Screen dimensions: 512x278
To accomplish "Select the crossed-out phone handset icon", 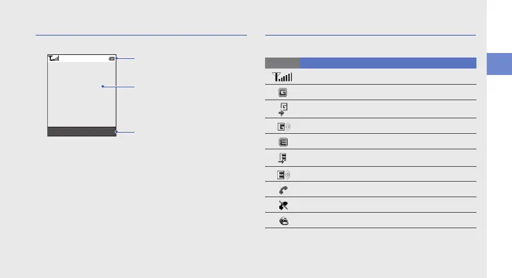I will tap(283, 205).
